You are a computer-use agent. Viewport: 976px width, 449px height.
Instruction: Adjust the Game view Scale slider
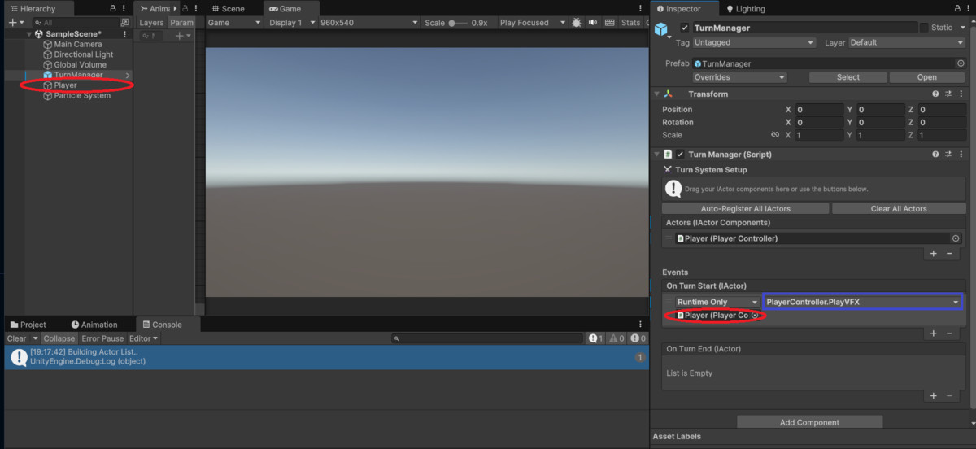459,23
